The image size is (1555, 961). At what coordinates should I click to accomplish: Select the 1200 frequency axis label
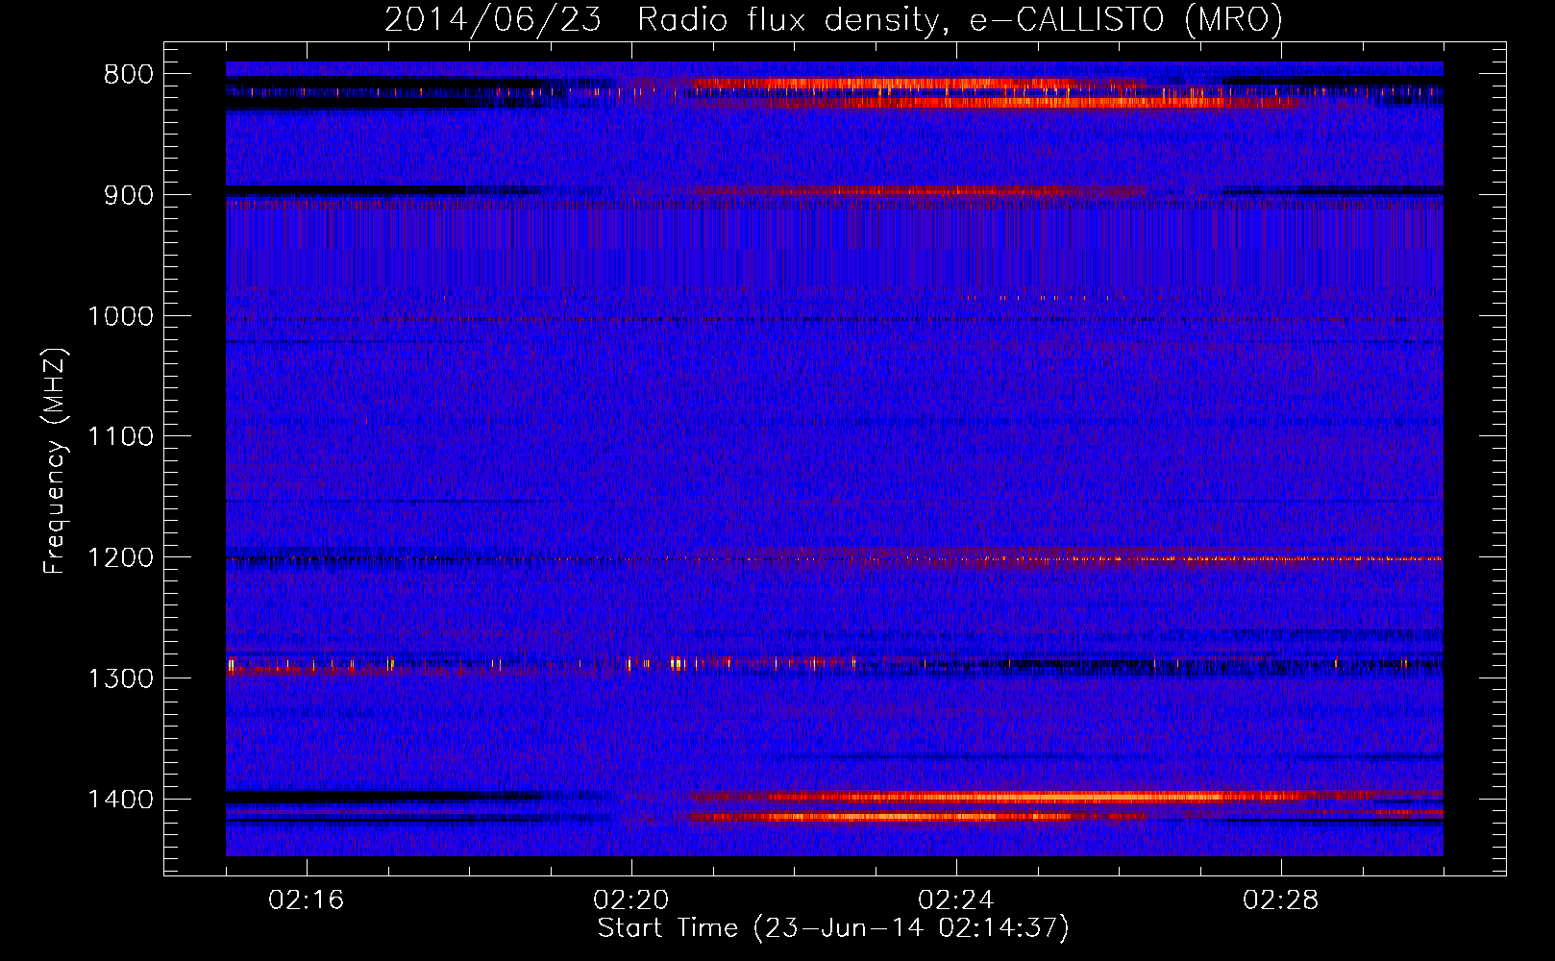pos(120,558)
